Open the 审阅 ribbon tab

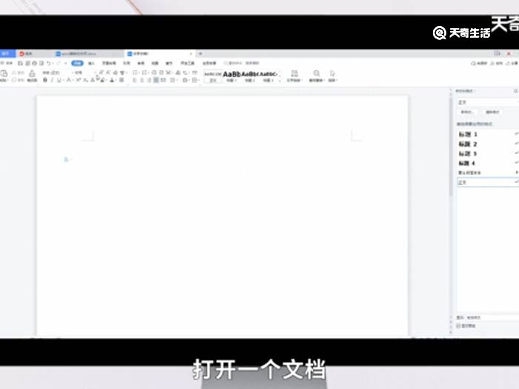141,63
